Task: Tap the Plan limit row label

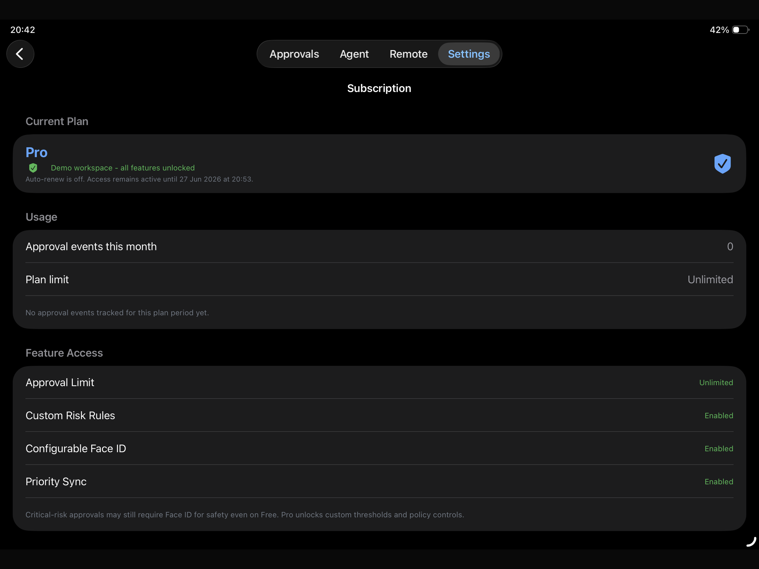Action: pos(47,280)
